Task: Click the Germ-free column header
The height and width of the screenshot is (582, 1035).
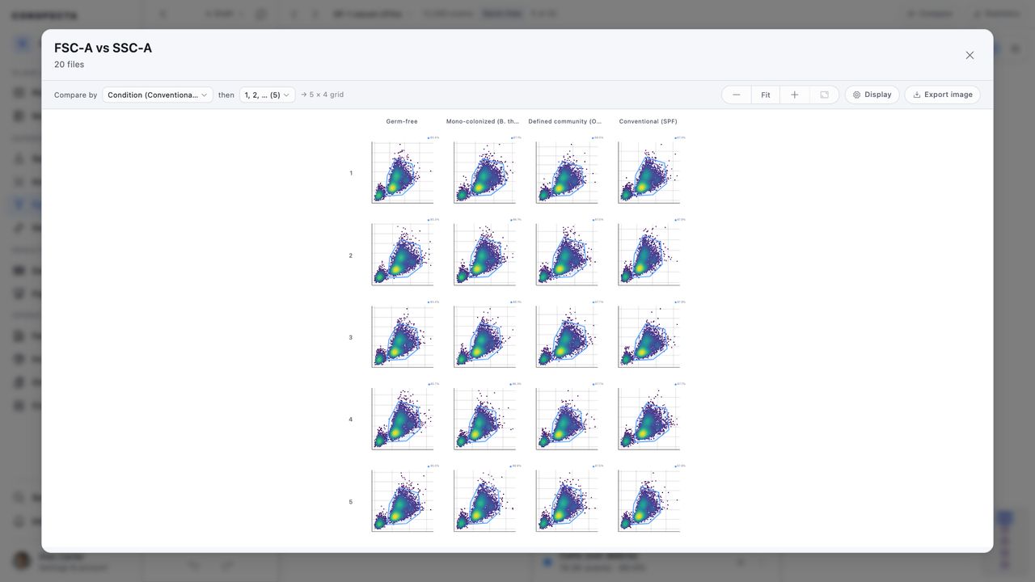Action: (402, 121)
